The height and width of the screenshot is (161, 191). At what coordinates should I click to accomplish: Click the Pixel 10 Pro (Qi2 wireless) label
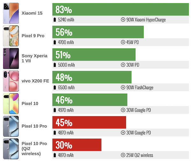pos(34,149)
